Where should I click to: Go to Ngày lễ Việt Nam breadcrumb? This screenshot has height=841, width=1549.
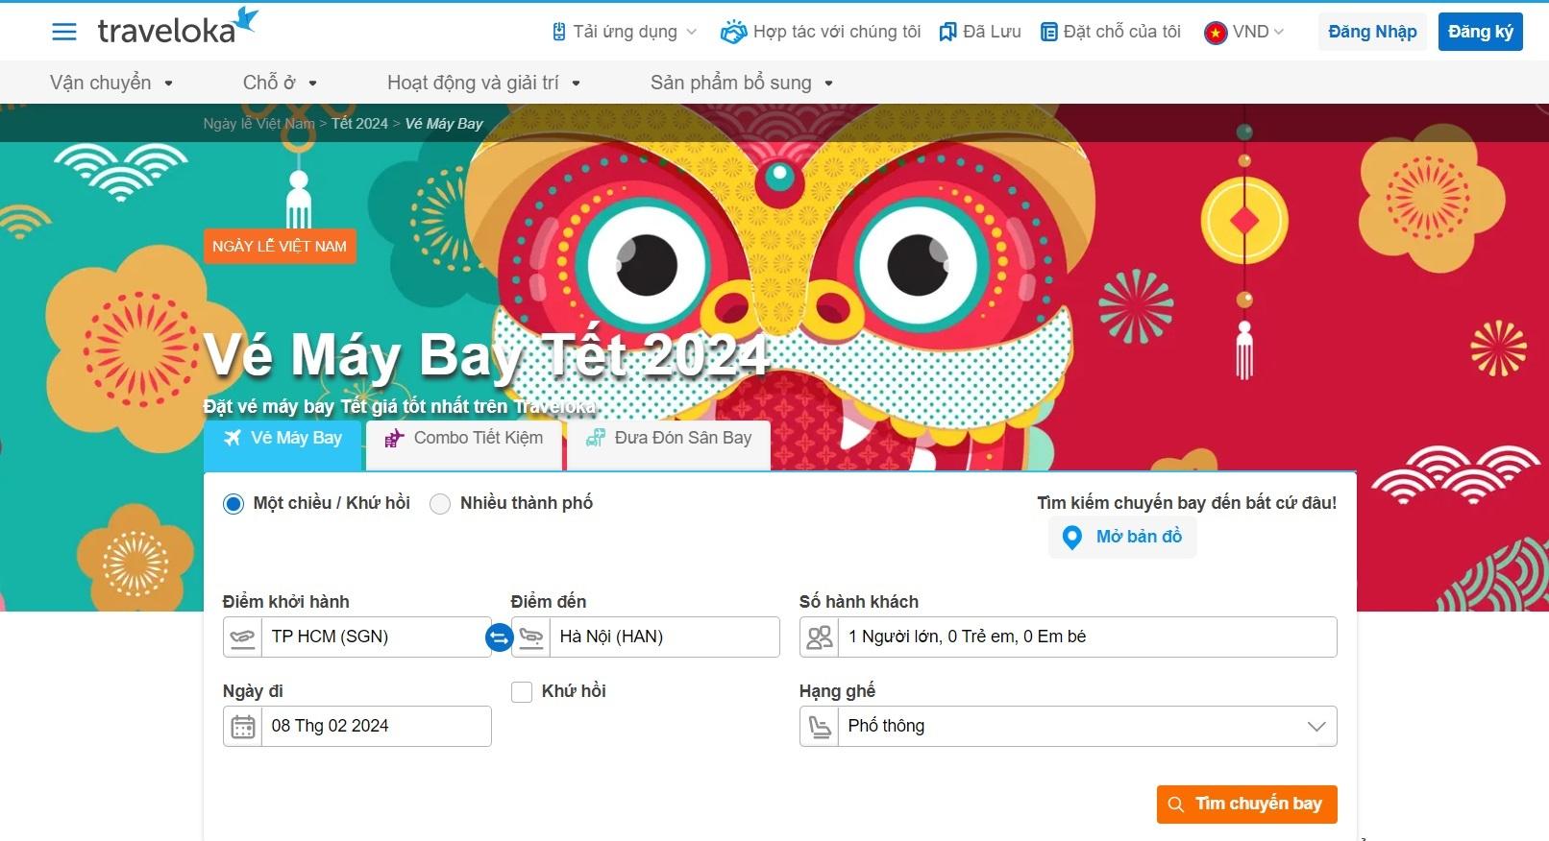(x=258, y=124)
